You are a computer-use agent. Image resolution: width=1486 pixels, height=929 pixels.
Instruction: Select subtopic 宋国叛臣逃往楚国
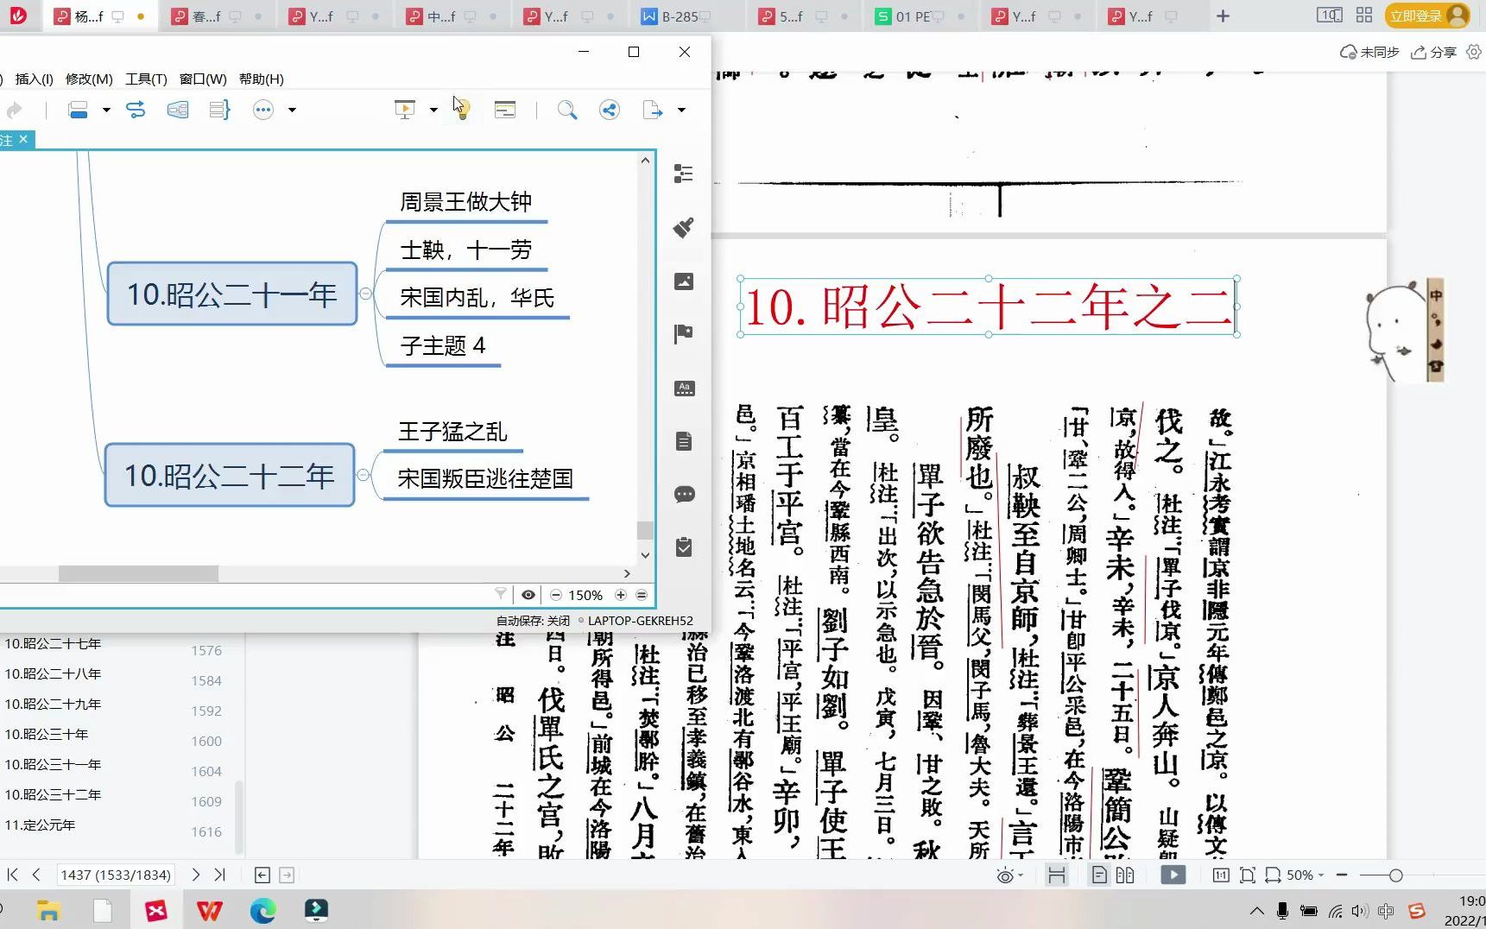(x=485, y=479)
